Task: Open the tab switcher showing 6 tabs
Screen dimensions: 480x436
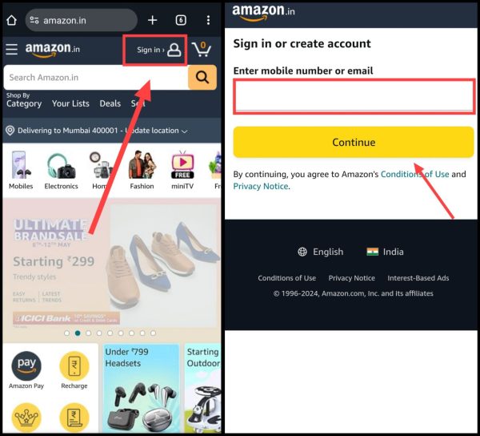Action: pos(181,20)
